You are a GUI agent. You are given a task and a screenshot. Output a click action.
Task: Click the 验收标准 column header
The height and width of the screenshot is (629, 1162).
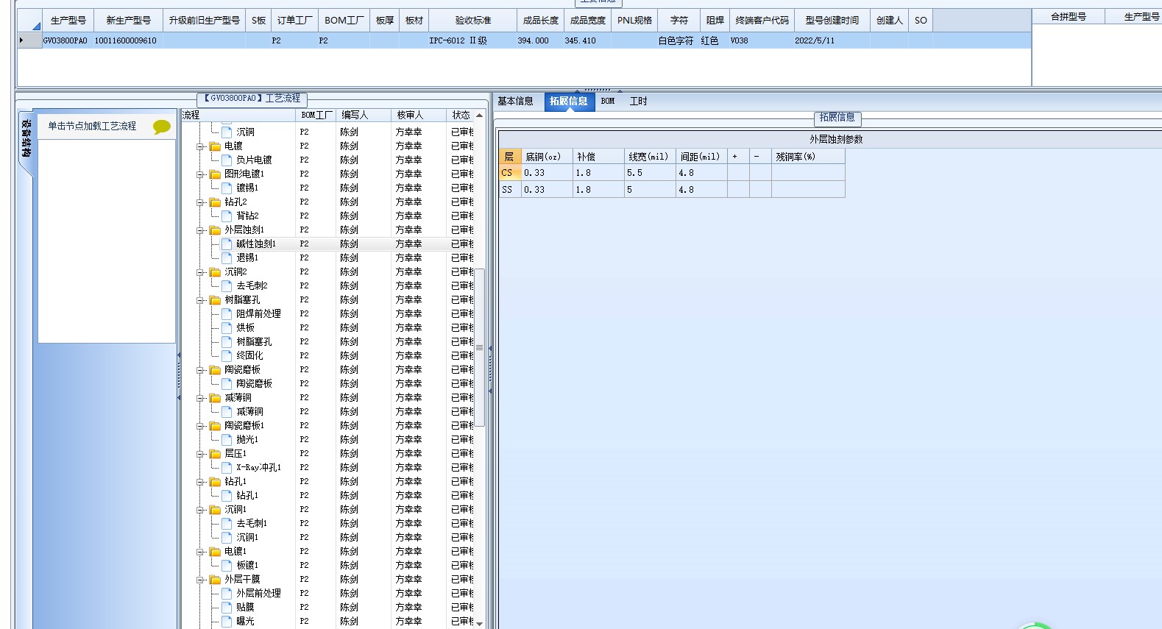coord(472,21)
